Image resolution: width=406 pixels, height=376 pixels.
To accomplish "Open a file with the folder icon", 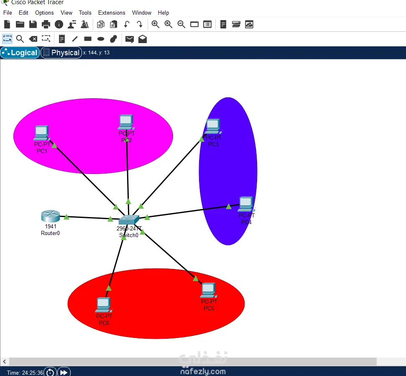I will pos(20,24).
